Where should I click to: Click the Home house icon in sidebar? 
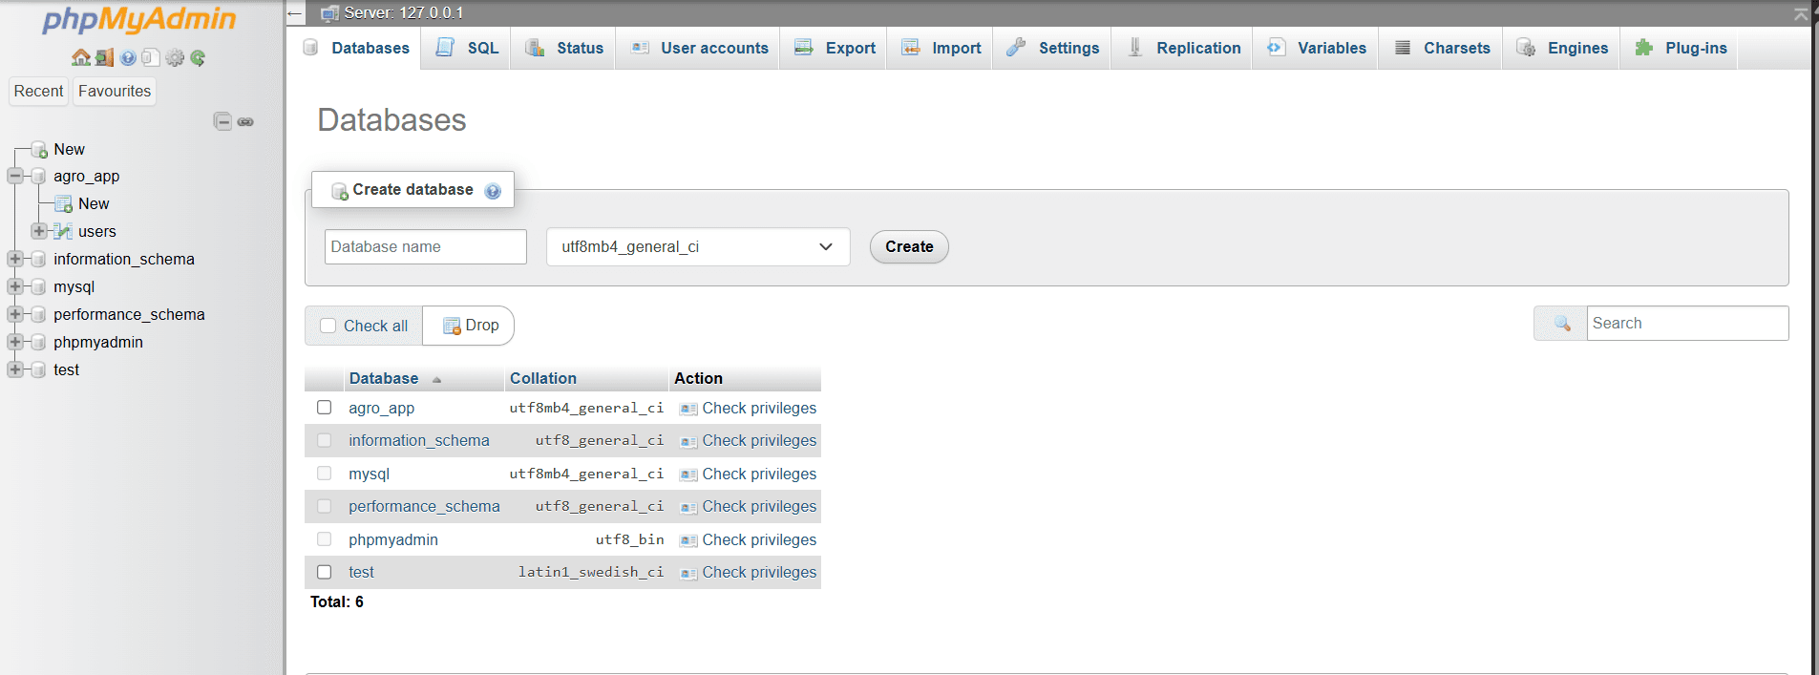[x=81, y=57]
